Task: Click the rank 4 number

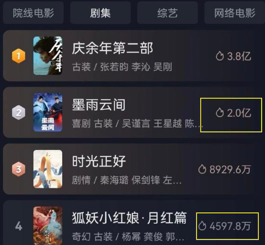Action: [x=19, y=226]
